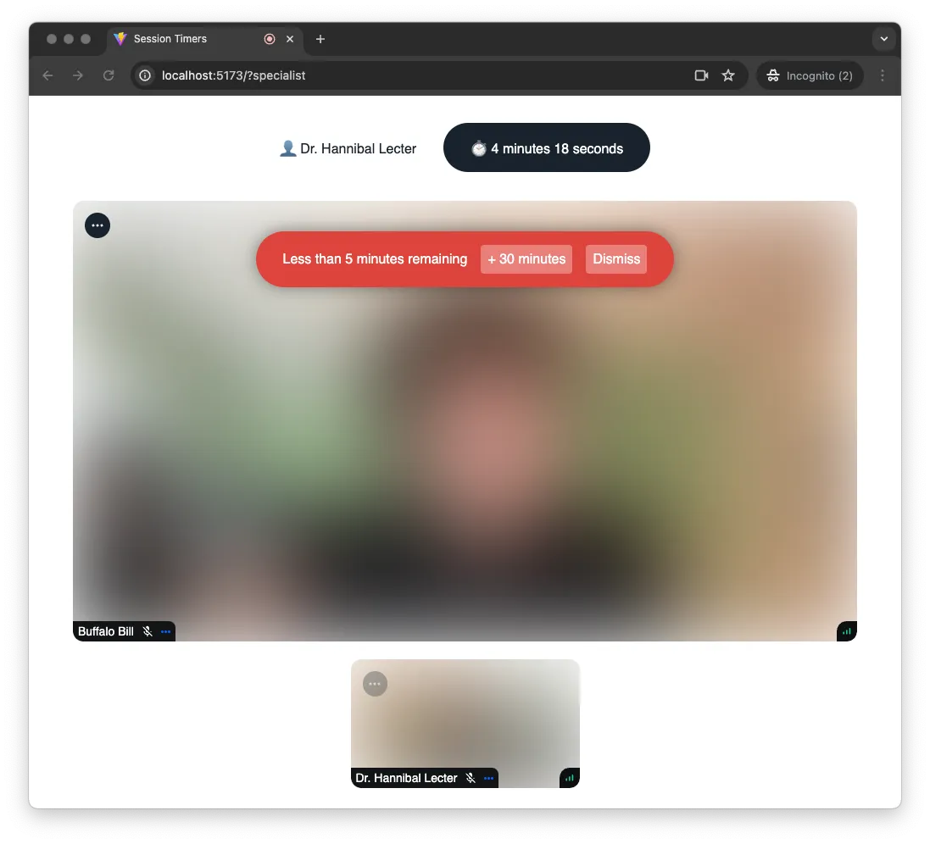Screen dimensions: 930x844
Task: Unmute Dr. Hannibal Lecter's microphone icon
Action: [x=471, y=778]
